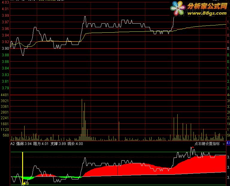The height and width of the screenshot is (186, 230).
Task: Click the 560 volume axis label
Action: pos(6,135)
